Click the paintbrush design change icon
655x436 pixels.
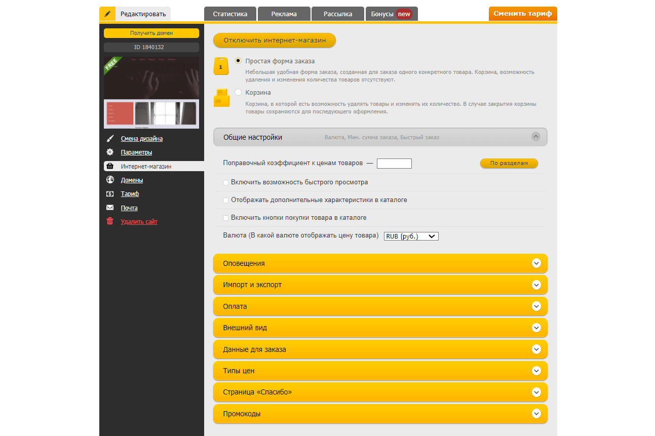pyautogui.click(x=110, y=139)
